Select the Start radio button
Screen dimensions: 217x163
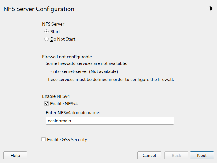47,32
